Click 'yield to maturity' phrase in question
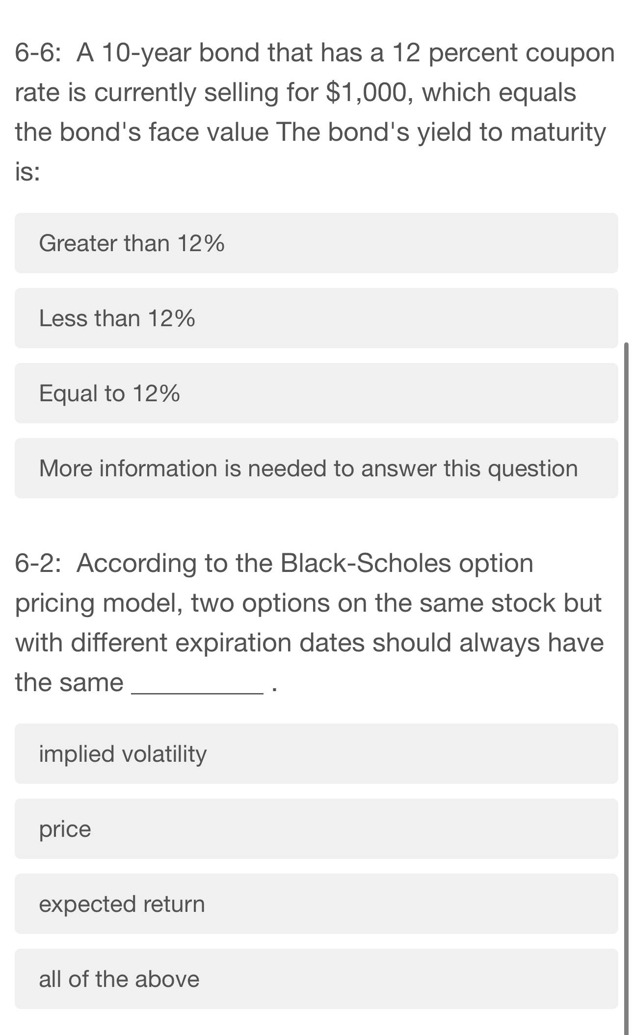 coord(512,132)
